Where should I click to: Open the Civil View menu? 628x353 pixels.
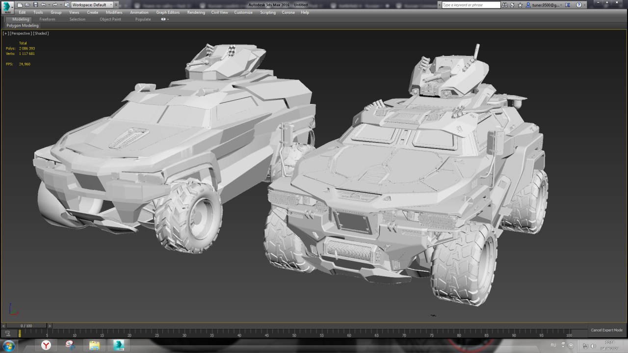click(220, 12)
